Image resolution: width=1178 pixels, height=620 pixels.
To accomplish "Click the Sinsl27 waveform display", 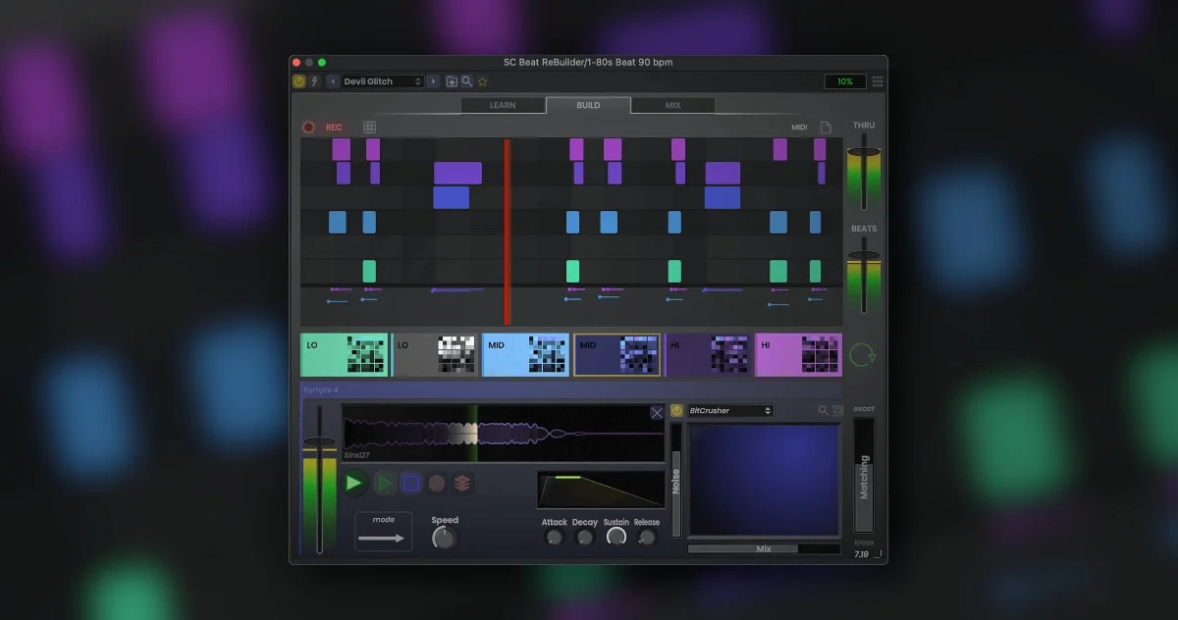I will (503, 433).
